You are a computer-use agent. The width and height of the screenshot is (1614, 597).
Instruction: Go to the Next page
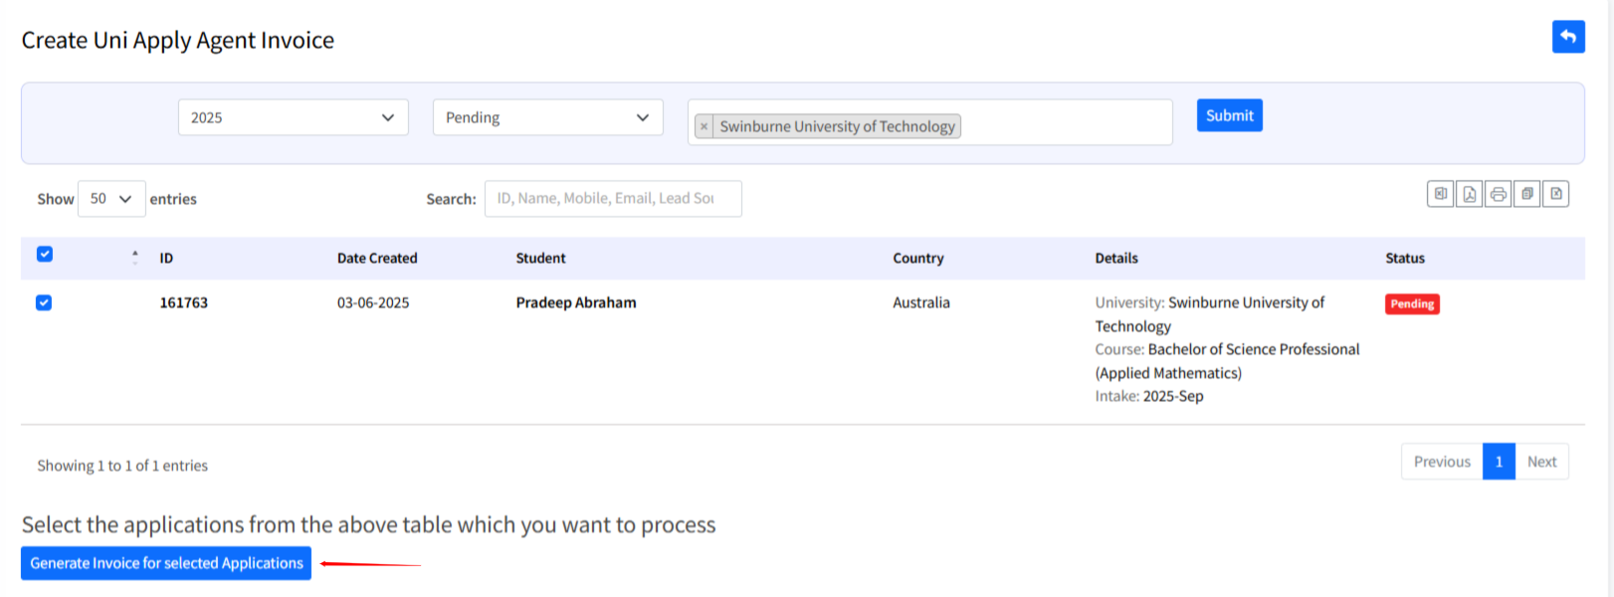tap(1541, 462)
